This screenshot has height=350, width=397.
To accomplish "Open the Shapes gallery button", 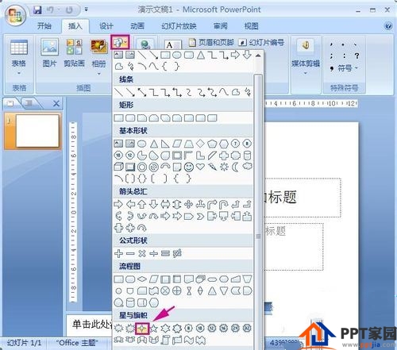I will tap(120, 42).
